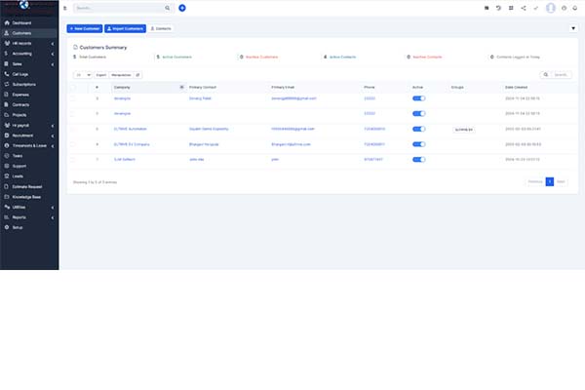Open the Contacts button
585x390 pixels.
coord(161,28)
